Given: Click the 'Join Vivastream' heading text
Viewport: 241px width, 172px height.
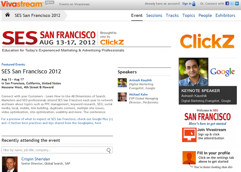Looking at the screenshot, I should coord(212,130).
